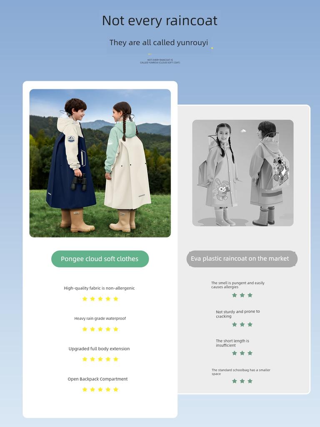Click the 'They are all called yunrouyi' subtitle
The image size is (320, 427).
click(159, 43)
